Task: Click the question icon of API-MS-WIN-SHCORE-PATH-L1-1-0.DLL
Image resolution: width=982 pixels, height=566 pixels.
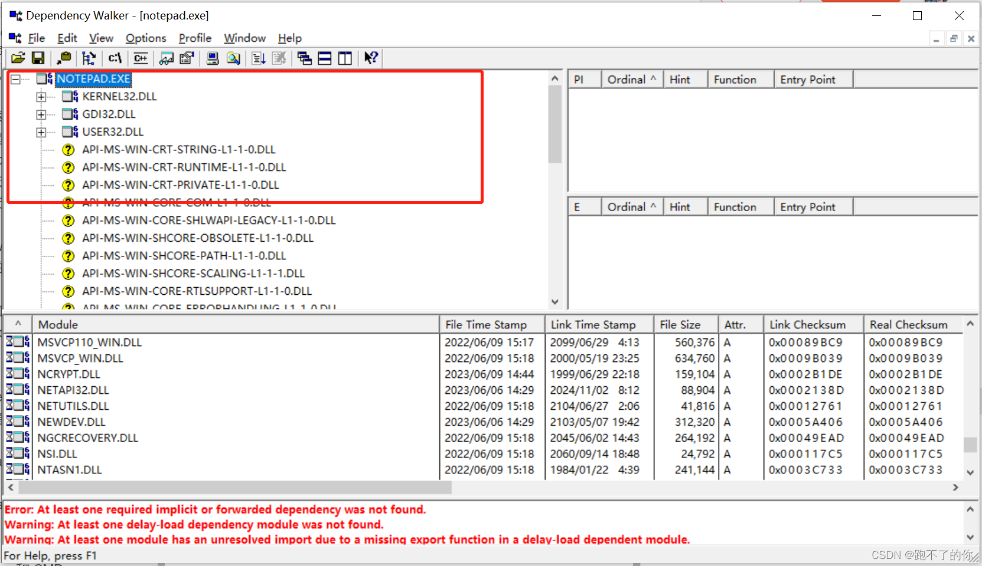Action: coord(68,256)
